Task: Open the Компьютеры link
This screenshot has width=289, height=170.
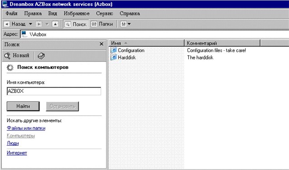Action: (x=21, y=136)
